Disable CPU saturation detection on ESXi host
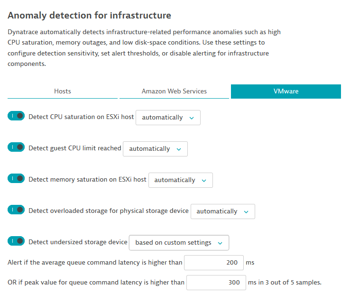350x303 pixels. coord(16,116)
